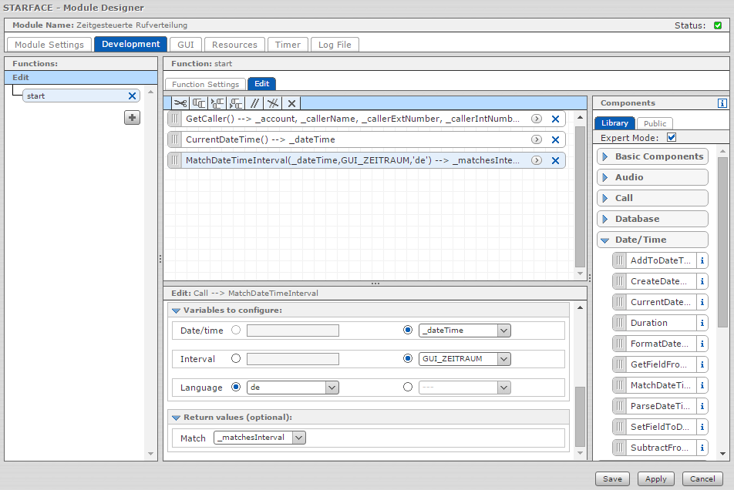Expand the Basic Components category
Viewport: 734px width, 490px height.
click(652, 156)
